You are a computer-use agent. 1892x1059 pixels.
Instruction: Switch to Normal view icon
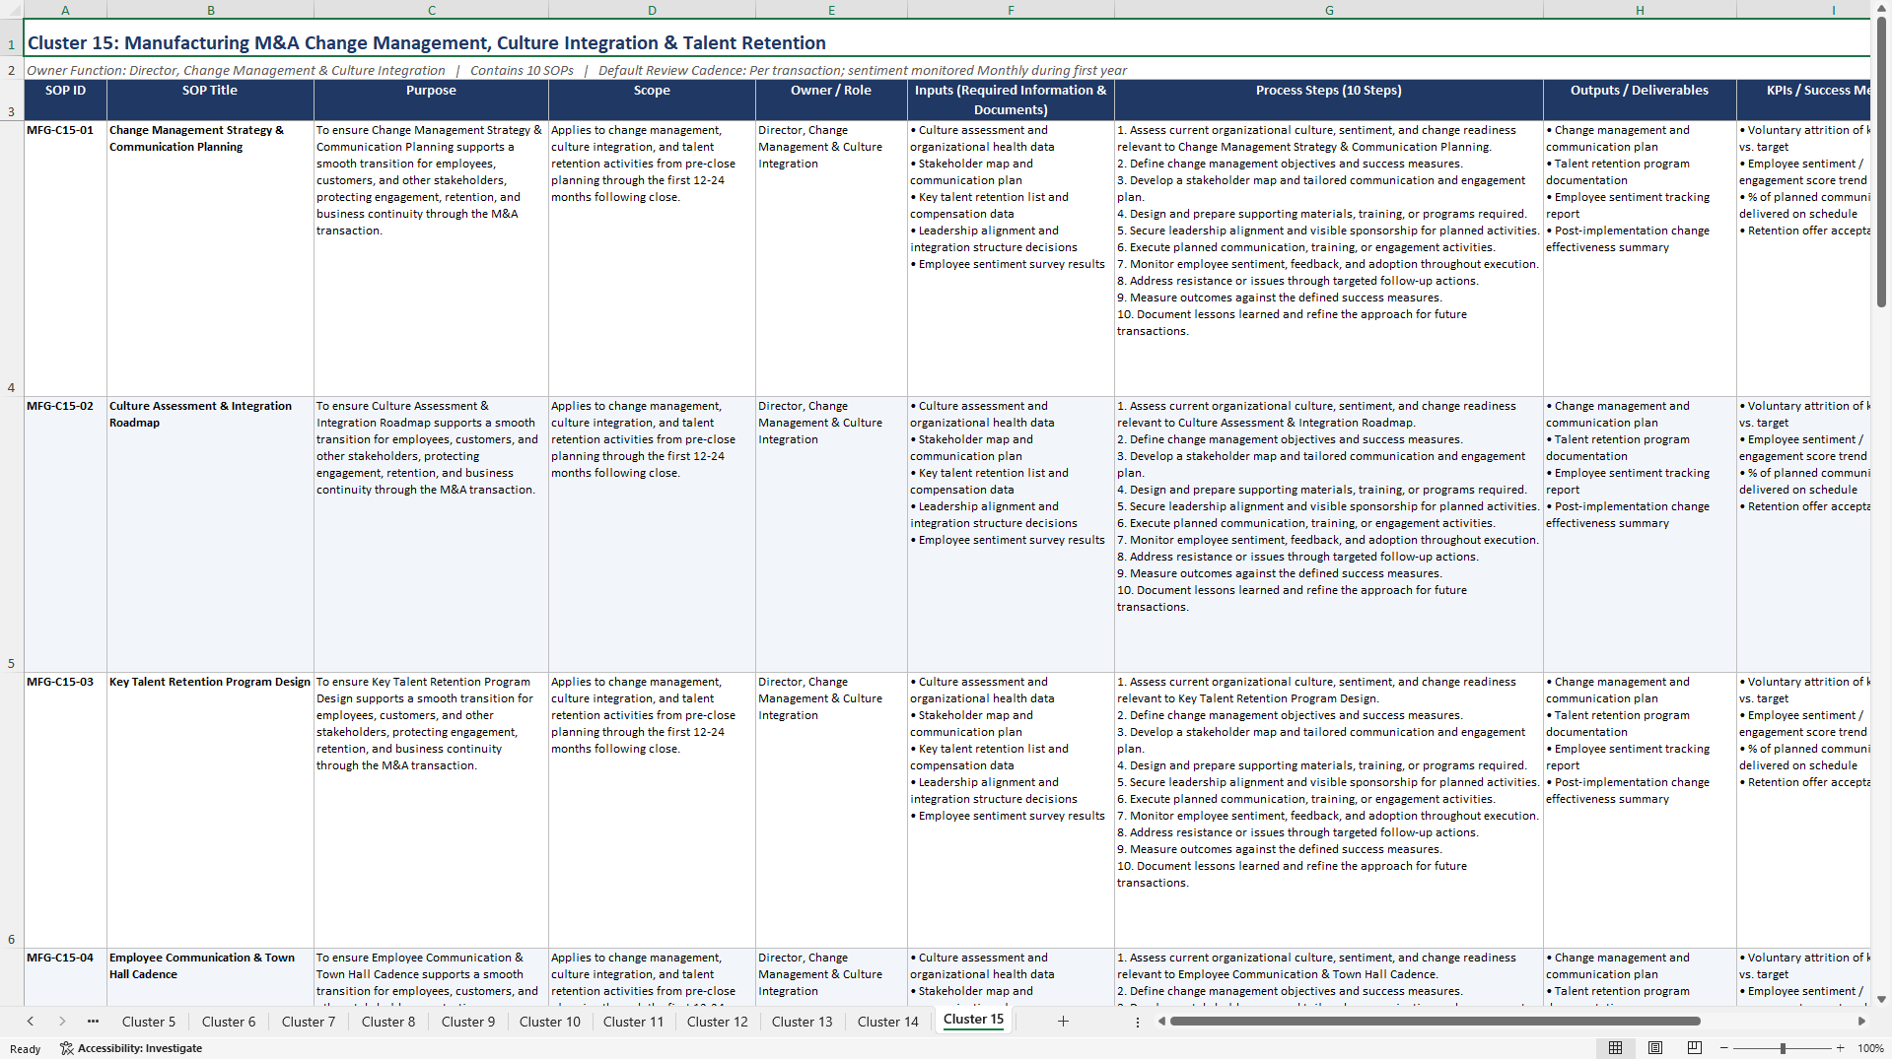[1615, 1048]
